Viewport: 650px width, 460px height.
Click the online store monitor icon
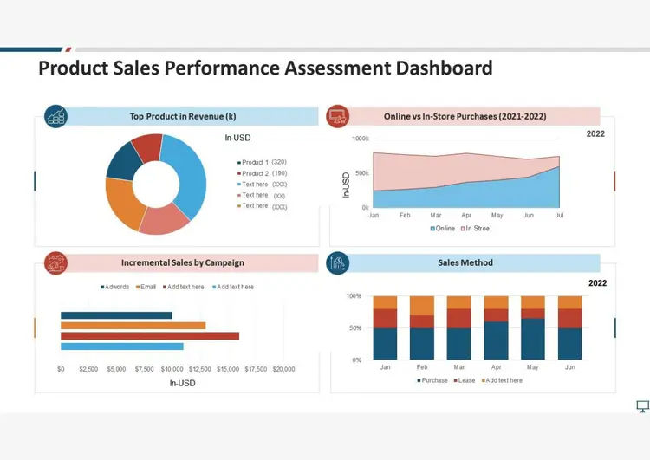click(338, 116)
